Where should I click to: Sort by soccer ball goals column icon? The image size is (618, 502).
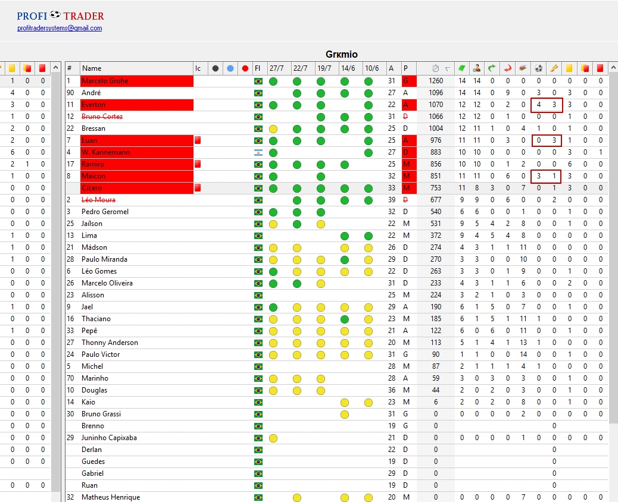[538, 68]
